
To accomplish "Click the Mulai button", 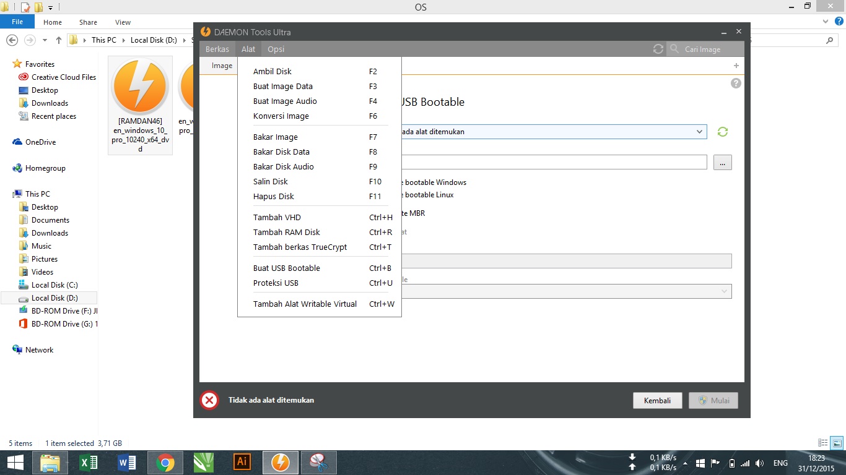I will point(713,400).
